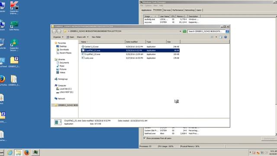
Task: Open the LINUX MINT drive in the navigation pane
Action: pyautogui.click(x=64, y=92)
